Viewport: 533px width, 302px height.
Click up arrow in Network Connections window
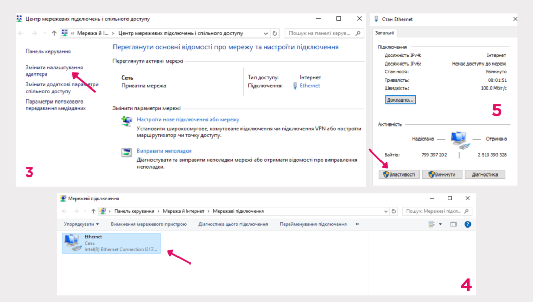tap(93, 211)
